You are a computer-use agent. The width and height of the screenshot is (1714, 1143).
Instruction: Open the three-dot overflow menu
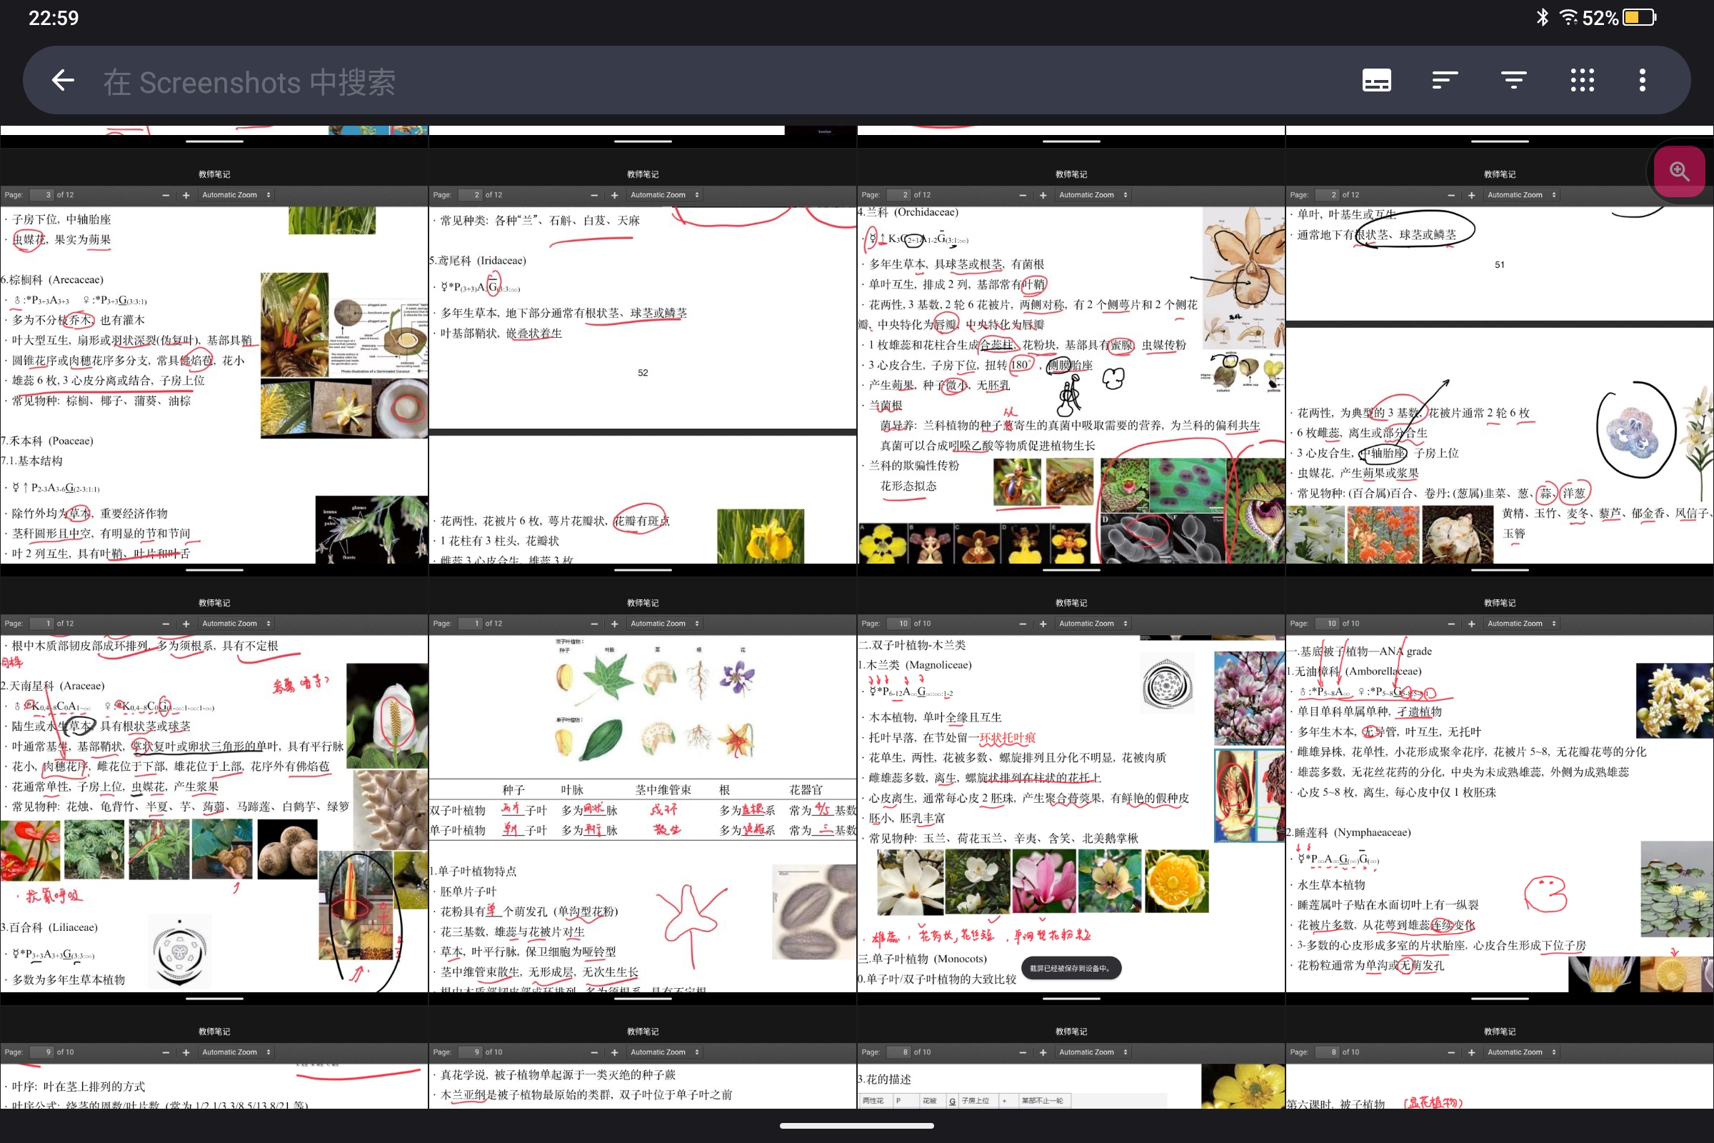pyautogui.click(x=1643, y=80)
